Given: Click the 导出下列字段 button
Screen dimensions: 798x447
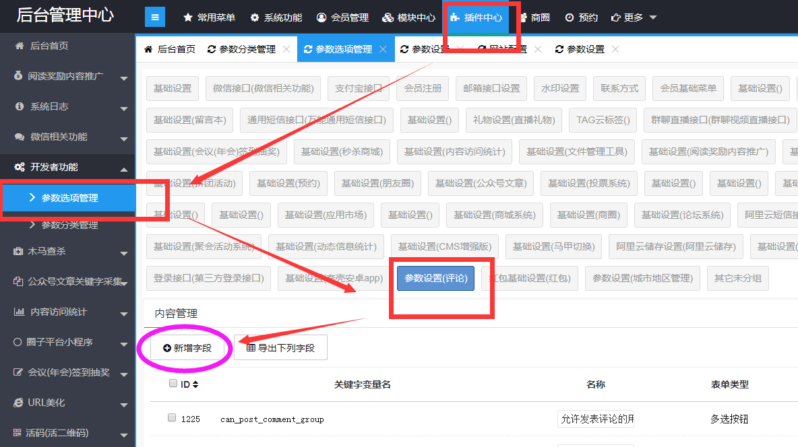Looking at the screenshot, I should (280, 348).
